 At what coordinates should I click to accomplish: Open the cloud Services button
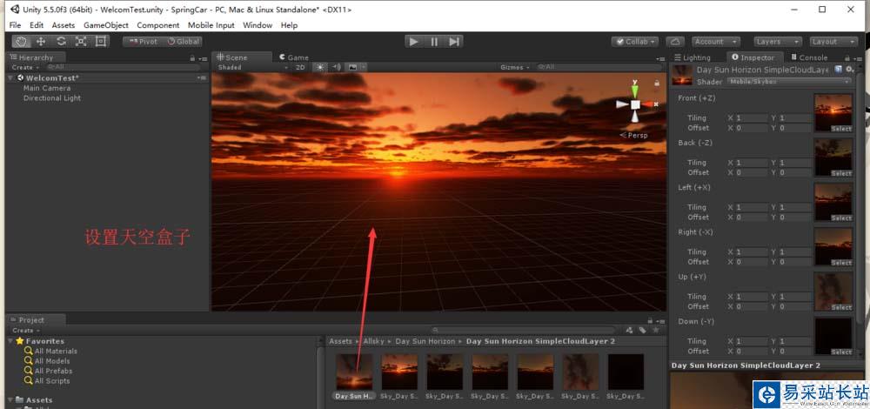[x=675, y=42]
